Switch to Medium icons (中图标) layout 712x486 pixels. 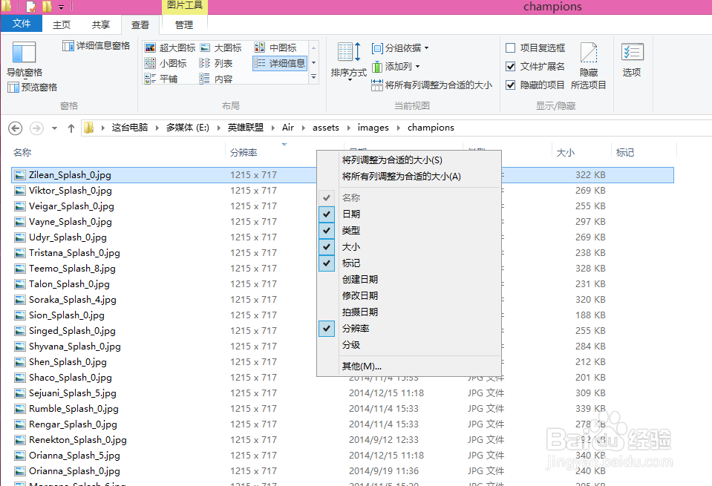pos(275,47)
